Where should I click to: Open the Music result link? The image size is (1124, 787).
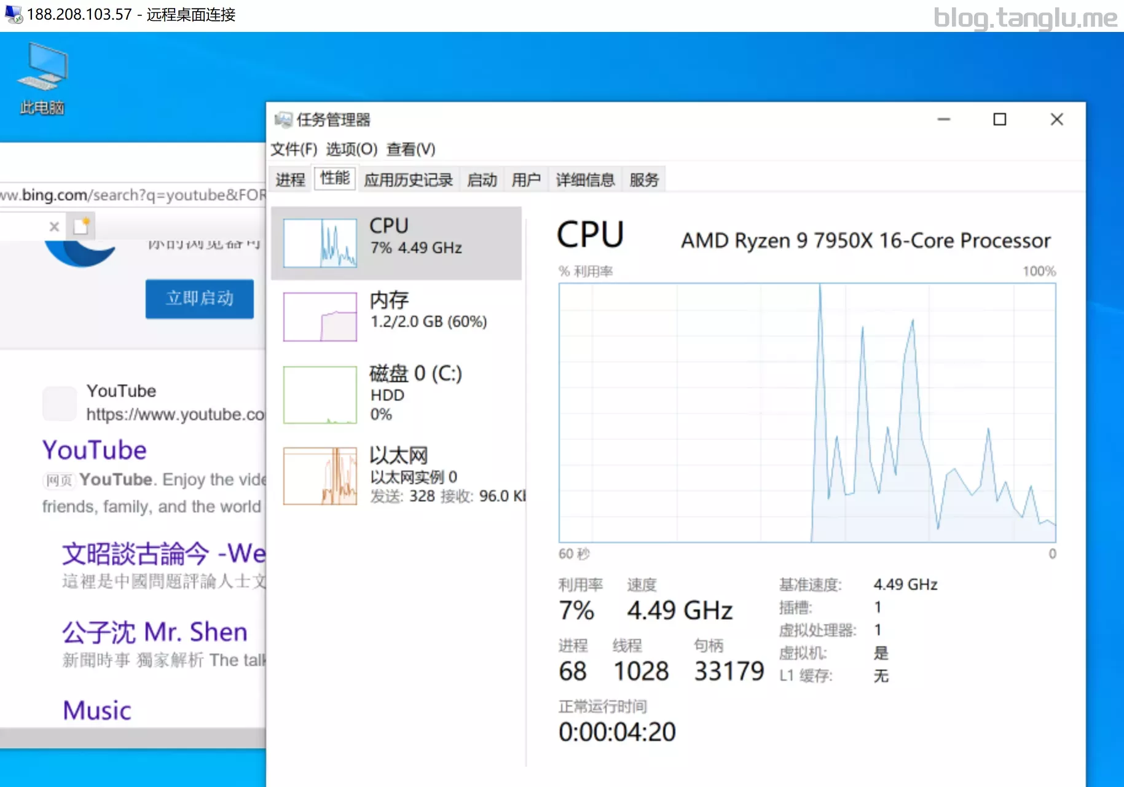(97, 710)
